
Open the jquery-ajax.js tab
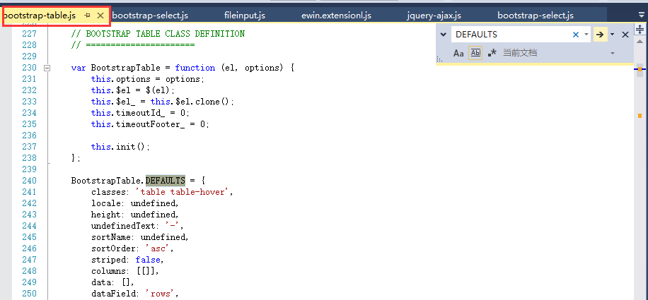434,16
